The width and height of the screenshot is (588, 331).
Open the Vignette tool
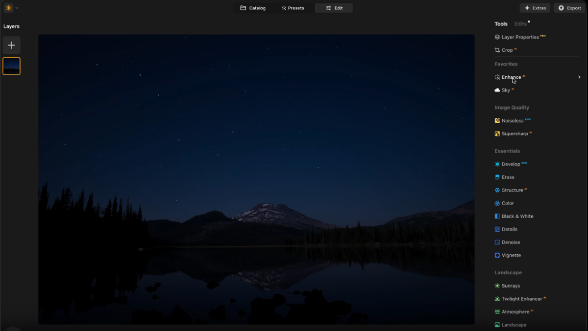tap(511, 255)
